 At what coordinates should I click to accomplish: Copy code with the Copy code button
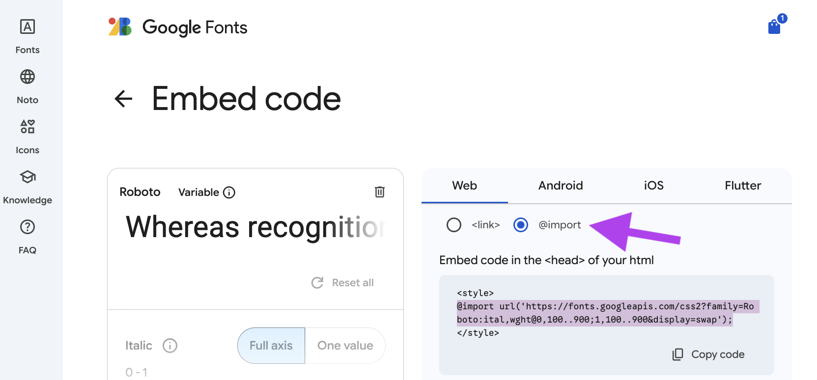coord(708,354)
